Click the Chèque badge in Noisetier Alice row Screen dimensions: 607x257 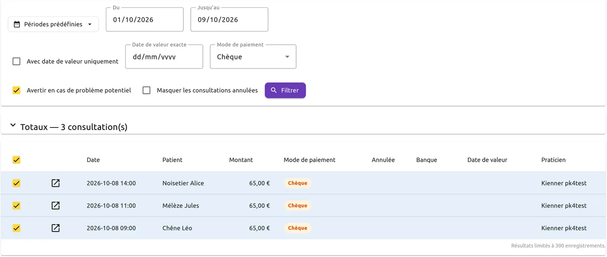297,183
